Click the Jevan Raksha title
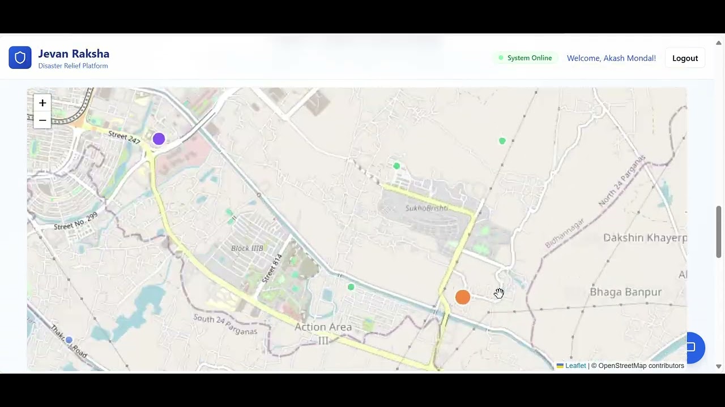The height and width of the screenshot is (407, 725). click(74, 54)
